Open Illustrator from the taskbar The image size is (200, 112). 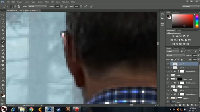click(x=68, y=109)
